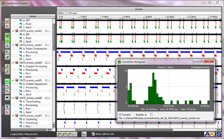Click the Events panel header
Viewport: 224px width, 139px height.
coord(139,9)
